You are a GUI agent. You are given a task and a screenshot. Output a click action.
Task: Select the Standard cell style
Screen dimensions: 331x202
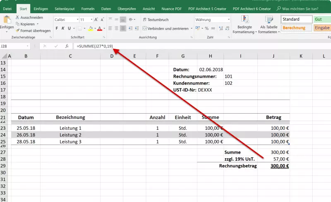click(297, 19)
